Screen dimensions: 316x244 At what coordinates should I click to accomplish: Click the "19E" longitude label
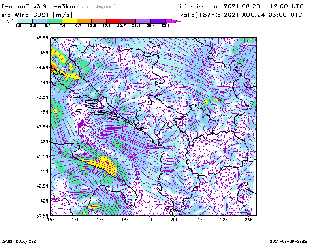pos(150,220)
